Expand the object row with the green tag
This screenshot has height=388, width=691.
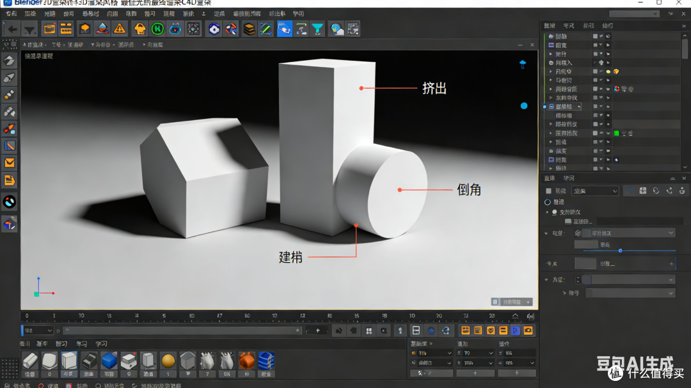coord(551,133)
